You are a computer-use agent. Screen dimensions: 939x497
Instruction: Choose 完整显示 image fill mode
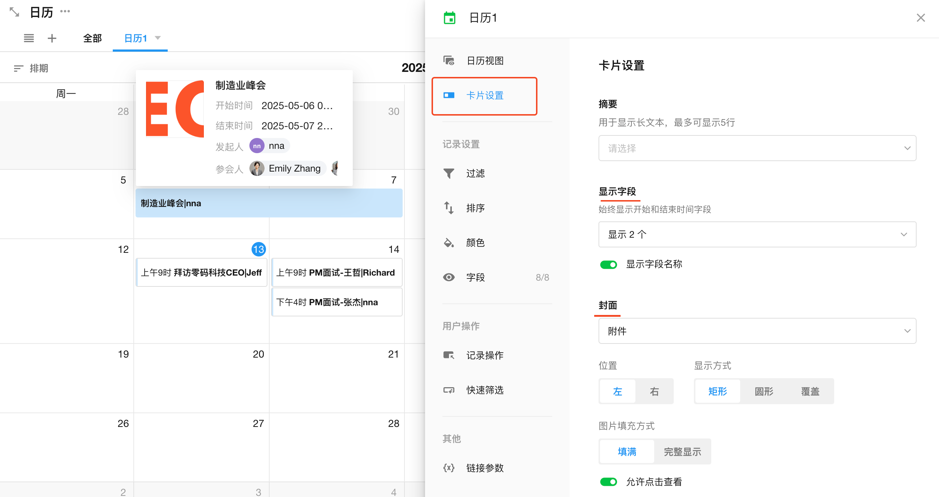coord(682,452)
